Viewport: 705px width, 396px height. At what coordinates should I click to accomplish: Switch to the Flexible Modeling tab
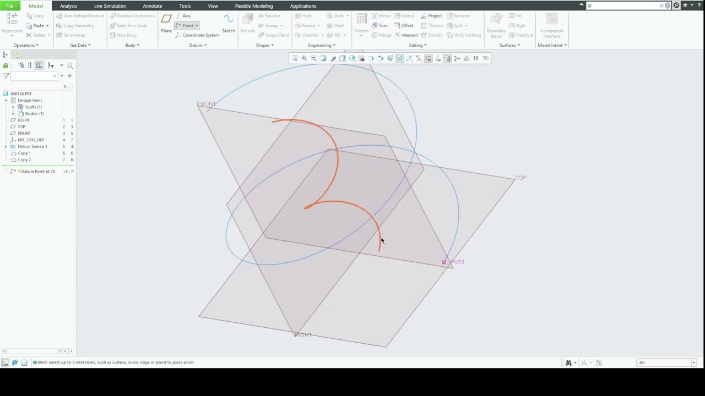coord(254,6)
